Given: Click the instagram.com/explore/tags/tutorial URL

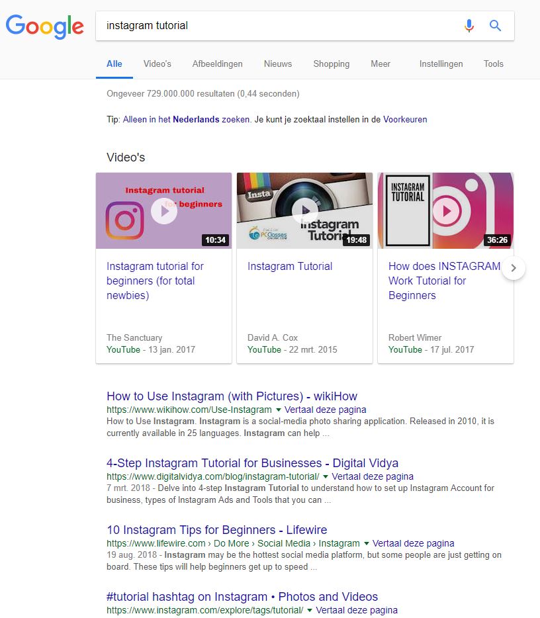Looking at the screenshot, I should coord(205,611).
